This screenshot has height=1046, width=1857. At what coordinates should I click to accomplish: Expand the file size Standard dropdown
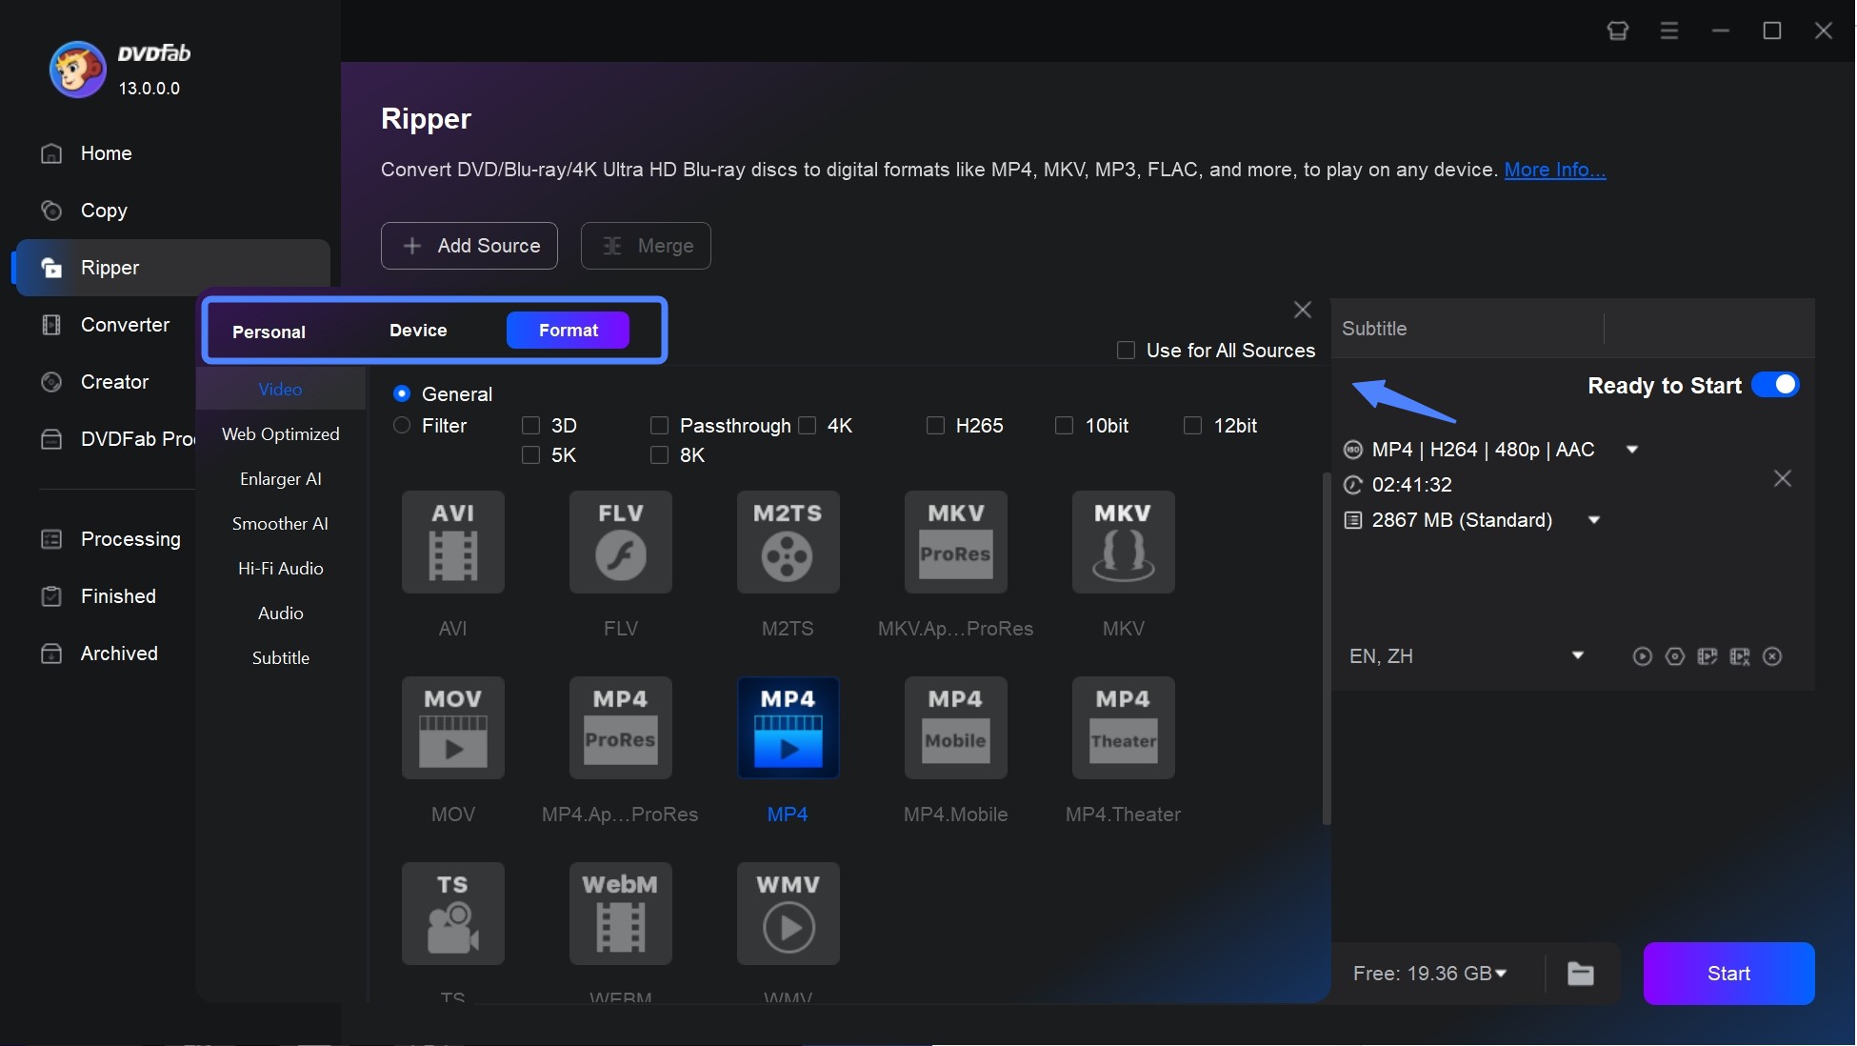click(x=1594, y=519)
